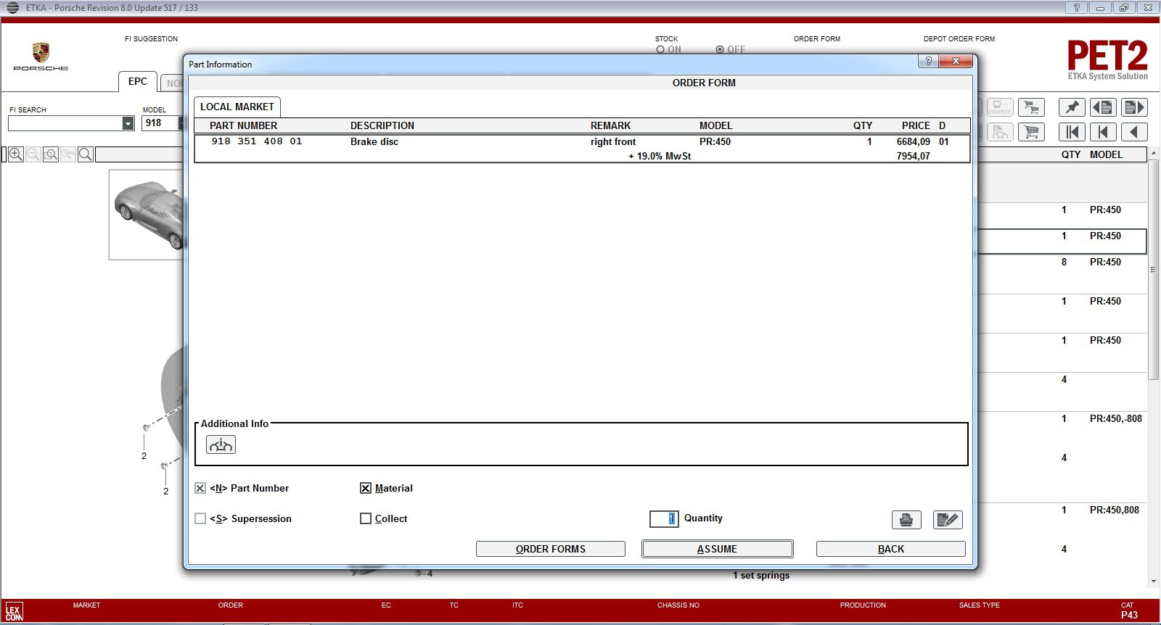Screen dimensions: 1161x625
Task: Click the PR:450,808 model entry
Action: 1115,510
